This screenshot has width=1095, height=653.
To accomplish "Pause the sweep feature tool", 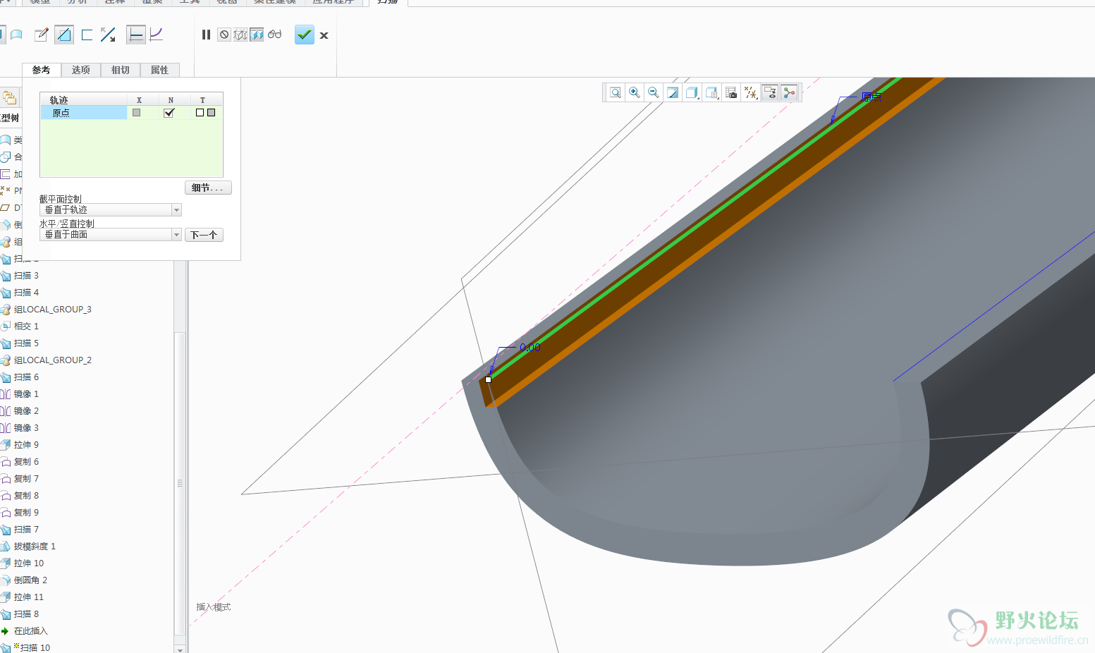I will [x=206, y=35].
